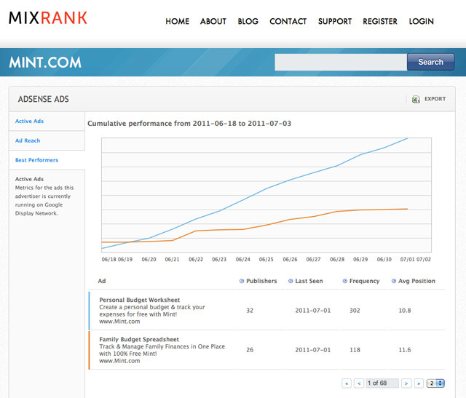Click help icon beside Publishers column
The width and height of the screenshot is (466, 398).
tap(242, 281)
